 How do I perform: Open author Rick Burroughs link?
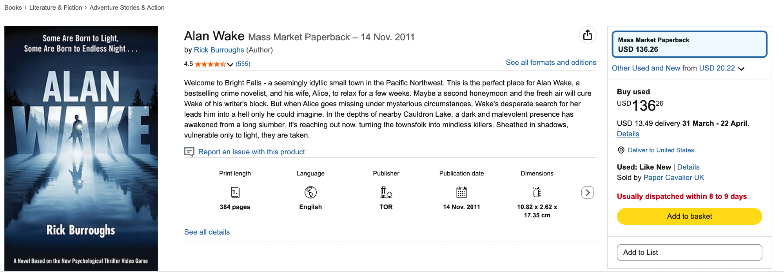pyautogui.click(x=219, y=50)
